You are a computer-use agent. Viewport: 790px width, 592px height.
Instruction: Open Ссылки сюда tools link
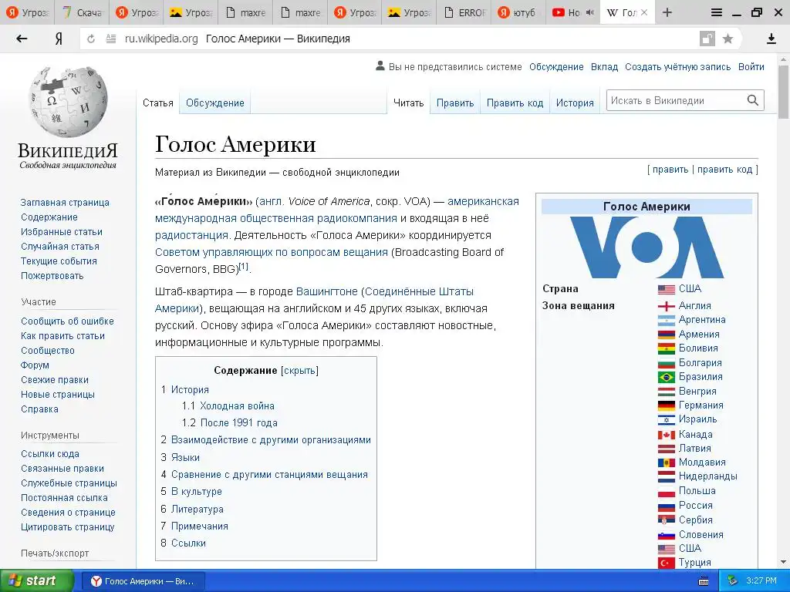(x=50, y=453)
